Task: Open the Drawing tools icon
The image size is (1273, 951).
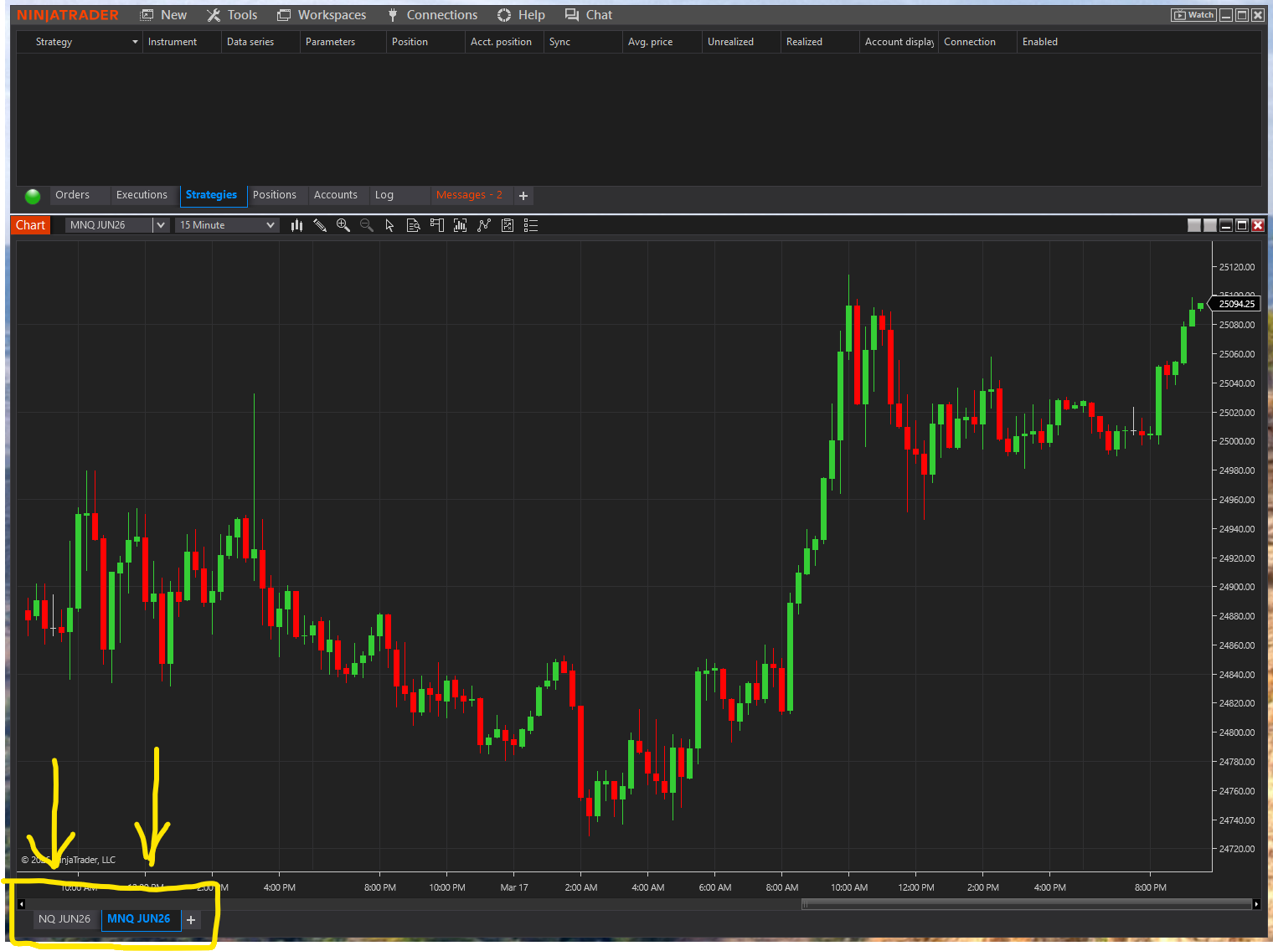Action: [x=320, y=224]
